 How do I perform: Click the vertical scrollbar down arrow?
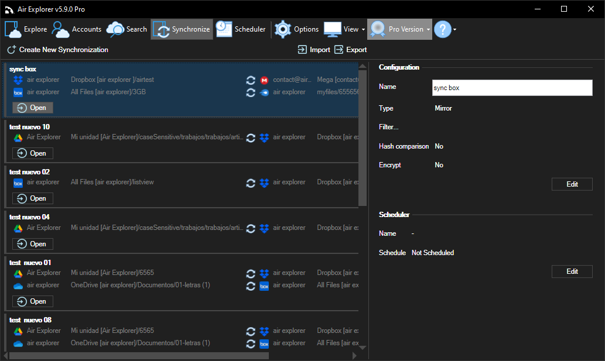pos(362,347)
